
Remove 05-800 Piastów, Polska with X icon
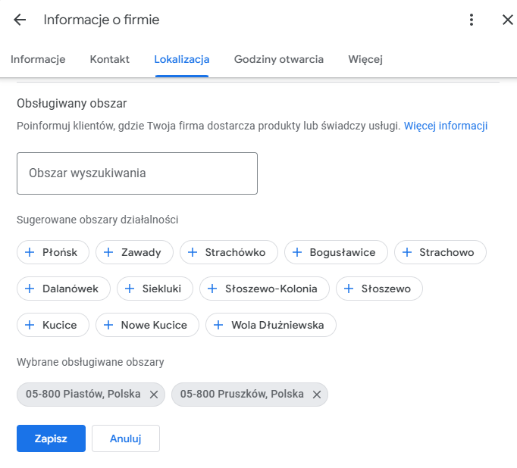[x=154, y=395]
